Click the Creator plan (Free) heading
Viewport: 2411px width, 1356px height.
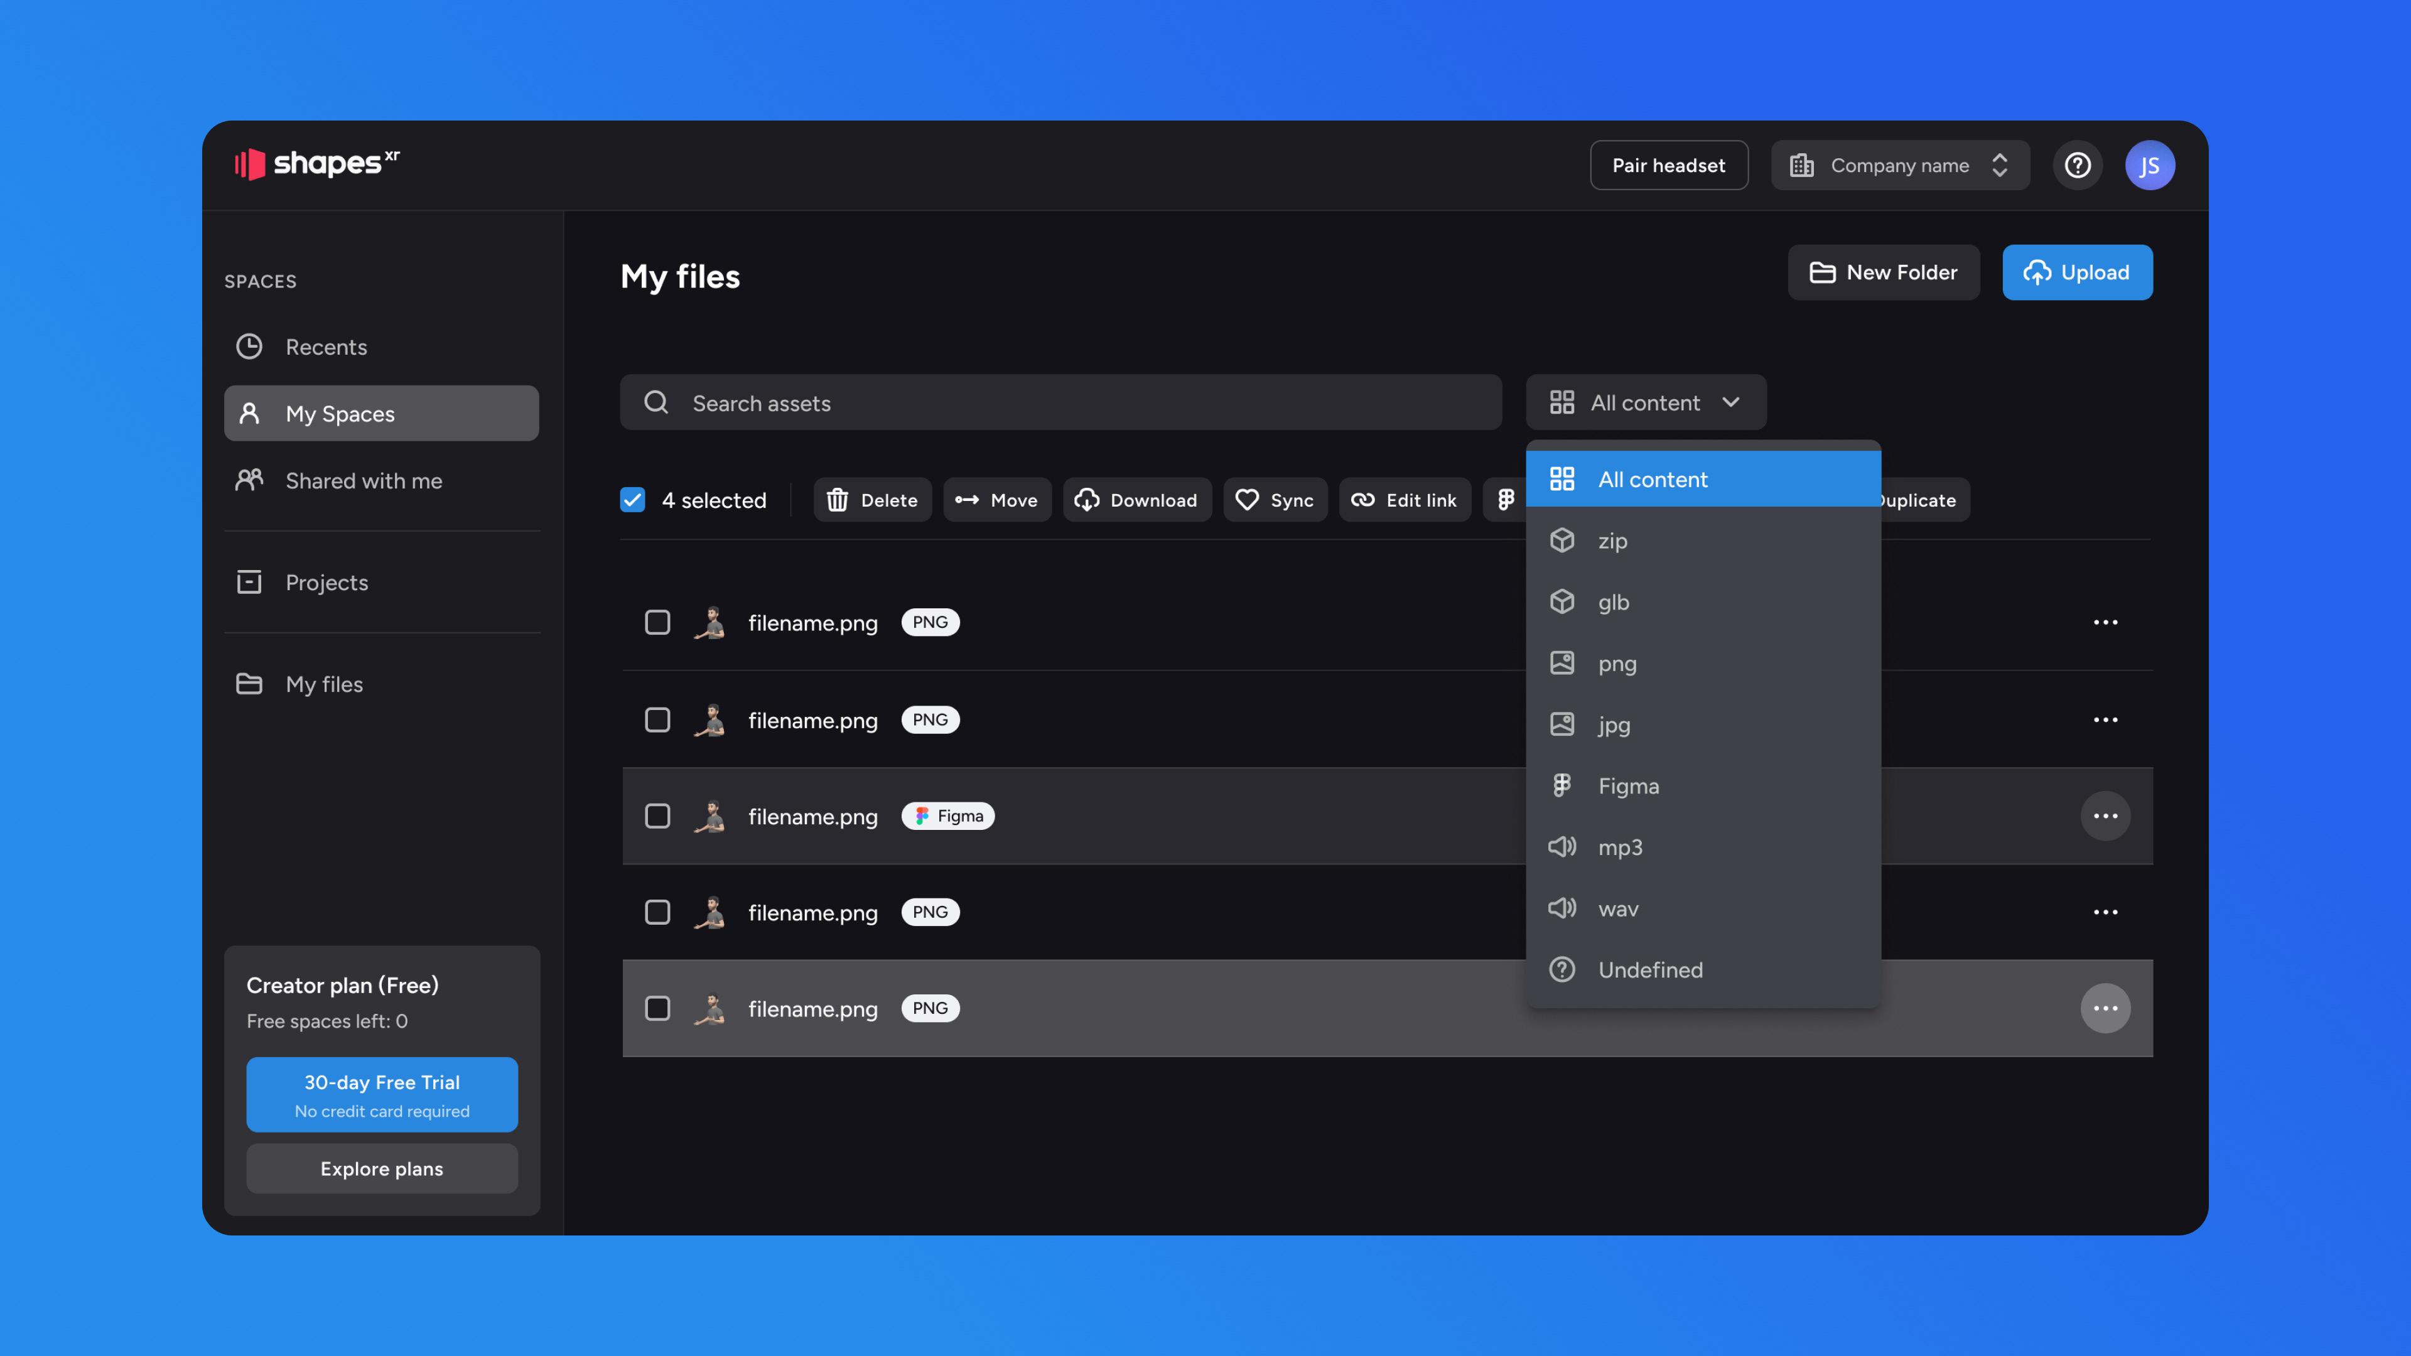coord(343,986)
